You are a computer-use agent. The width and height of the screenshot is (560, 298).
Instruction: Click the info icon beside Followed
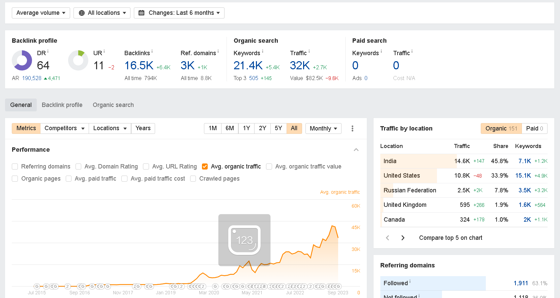click(x=410, y=282)
